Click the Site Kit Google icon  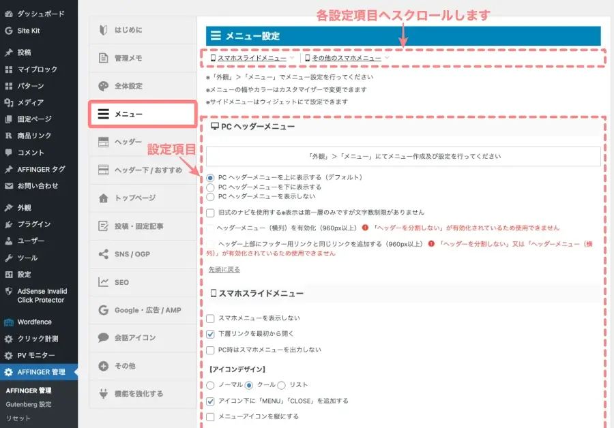click(9, 31)
